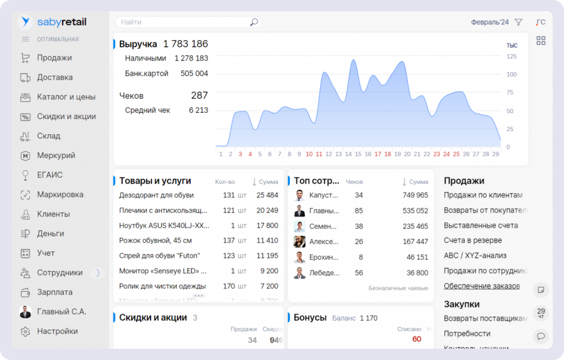Open the Склад menu item
This screenshot has height=360, width=564.
click(49, 136)
